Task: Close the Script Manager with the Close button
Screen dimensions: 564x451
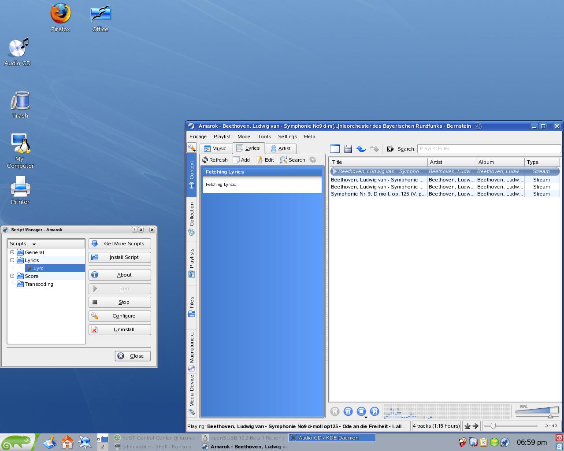Action: tap(133, 356)
